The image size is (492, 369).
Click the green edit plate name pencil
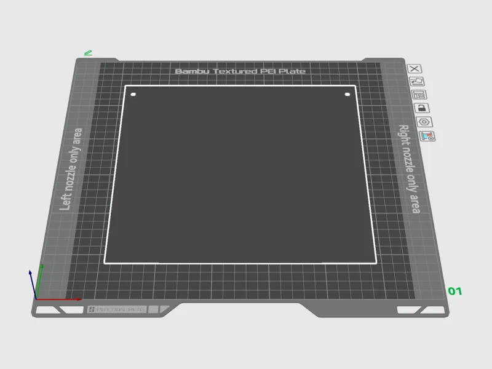(88, 53)
